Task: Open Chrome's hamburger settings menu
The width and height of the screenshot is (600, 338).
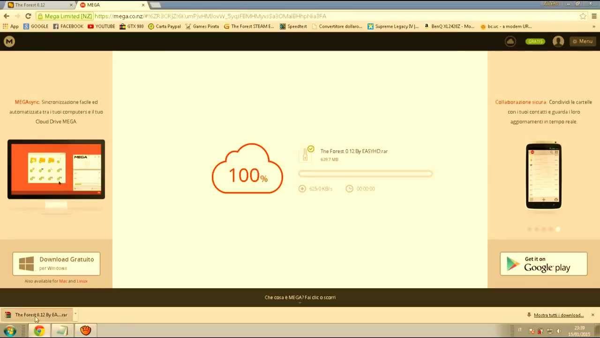Action: pos(594,16)
